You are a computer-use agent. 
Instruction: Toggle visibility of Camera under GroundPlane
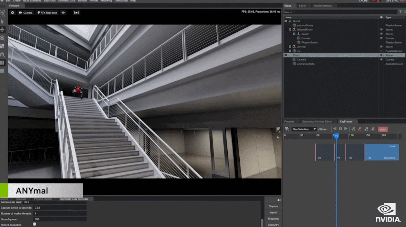click(381, 38)
